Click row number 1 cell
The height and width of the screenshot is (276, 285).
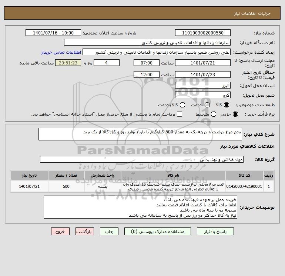[x=269, y=186]
